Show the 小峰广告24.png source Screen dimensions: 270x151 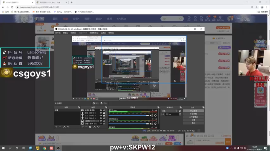pyautogui.click(x=101, y=123)
